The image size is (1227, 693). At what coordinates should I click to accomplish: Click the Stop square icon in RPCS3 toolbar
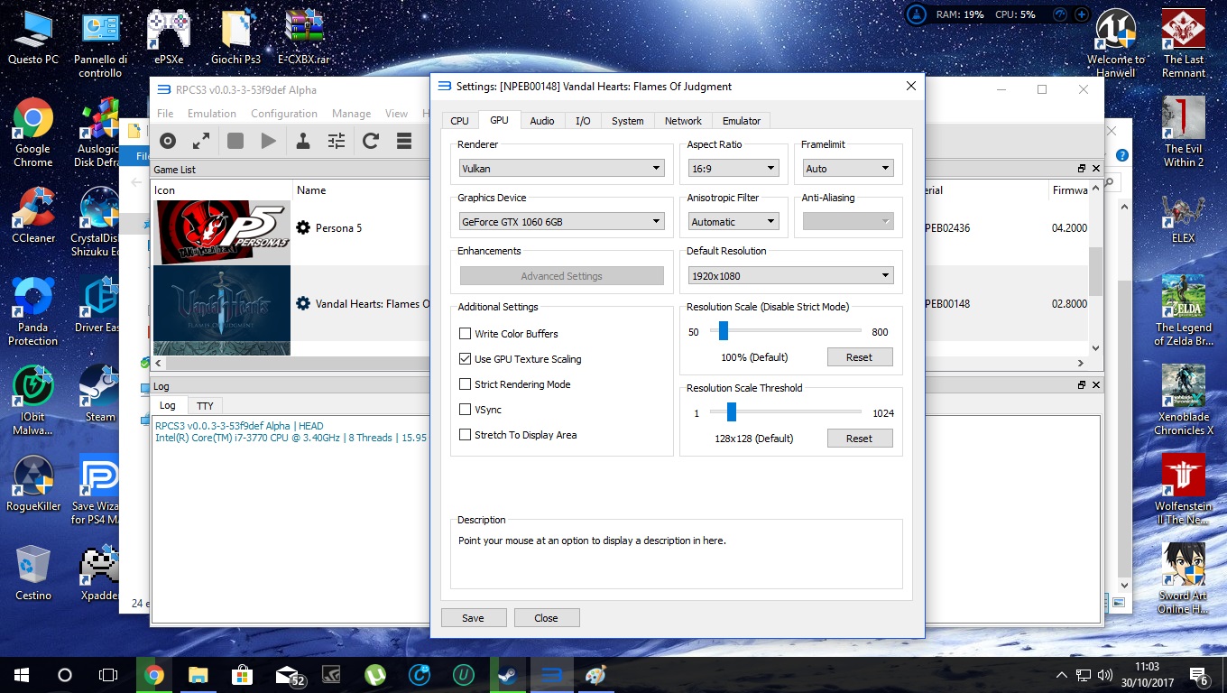(x=235, y=141)
